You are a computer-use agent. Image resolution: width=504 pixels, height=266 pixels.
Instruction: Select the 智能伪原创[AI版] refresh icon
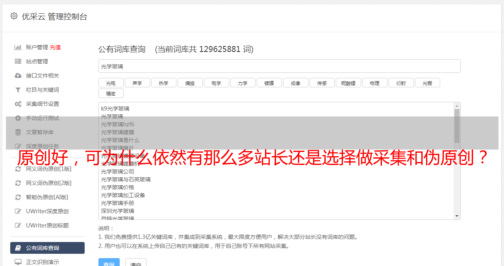click(18, 197)
